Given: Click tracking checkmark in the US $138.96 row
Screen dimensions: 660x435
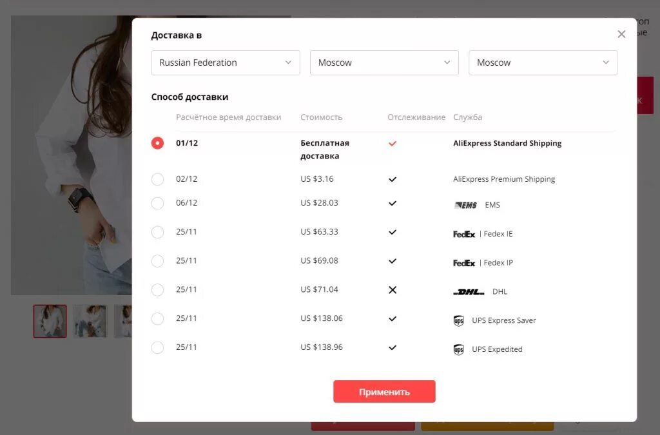Looking at the screenshot, I should tap(393, 347).
